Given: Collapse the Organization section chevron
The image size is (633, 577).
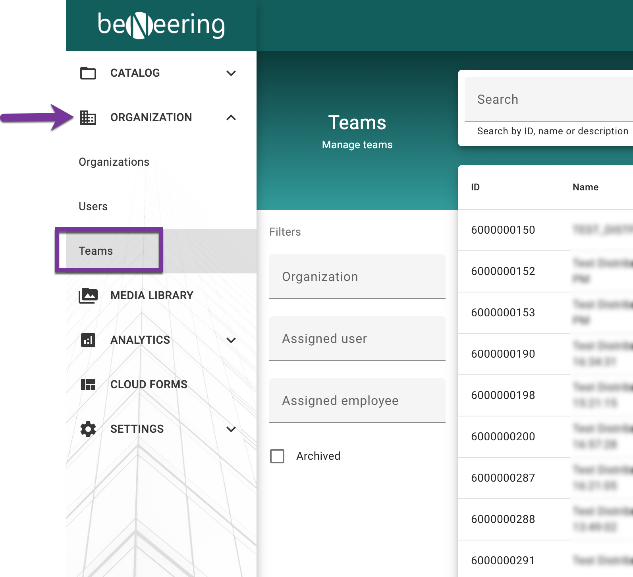Looking at the screenshot, I should point(231,118).
